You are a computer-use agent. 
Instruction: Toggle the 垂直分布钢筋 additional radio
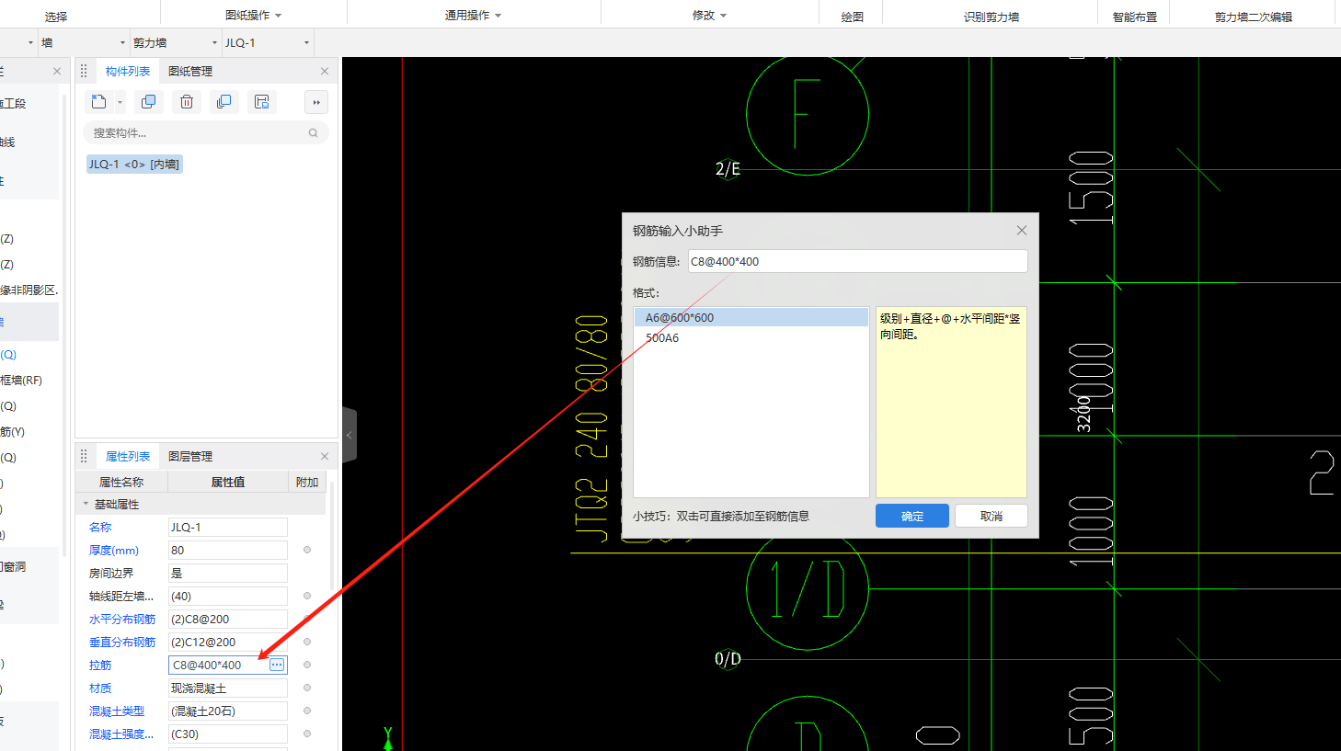click(x=307, y=642)
